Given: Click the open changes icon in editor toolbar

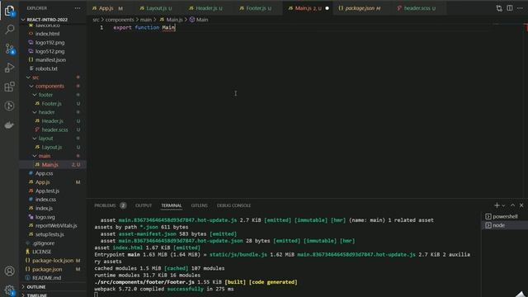Looking at the screenshot, I should 499,8.
